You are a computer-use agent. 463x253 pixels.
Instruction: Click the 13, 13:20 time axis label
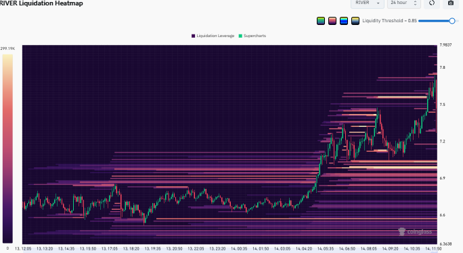(x=45, y=248)
